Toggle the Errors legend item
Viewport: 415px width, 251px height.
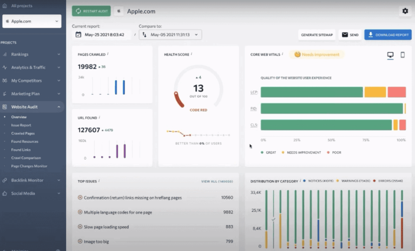388,181
